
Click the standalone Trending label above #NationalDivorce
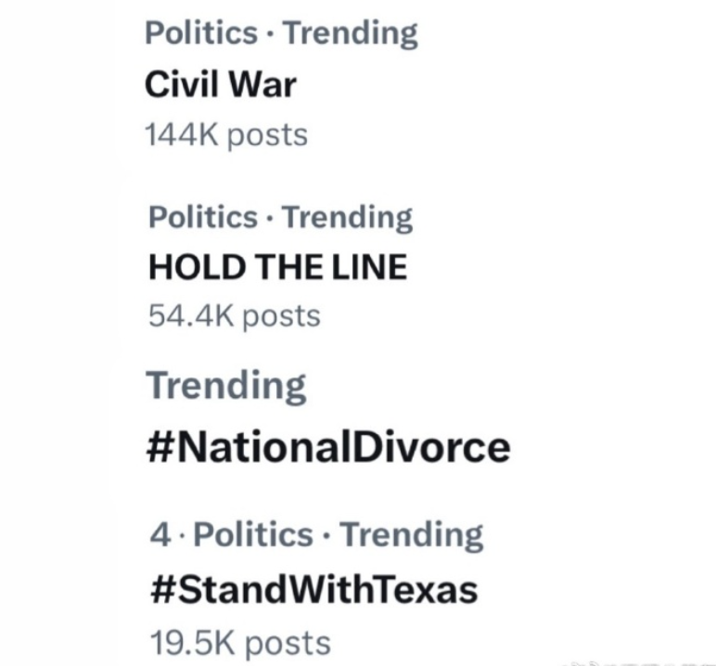226,387
